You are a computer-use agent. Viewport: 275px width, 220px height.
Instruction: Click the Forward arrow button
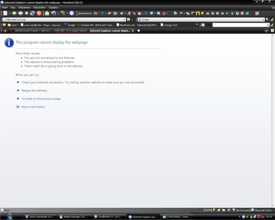[20, 13]
